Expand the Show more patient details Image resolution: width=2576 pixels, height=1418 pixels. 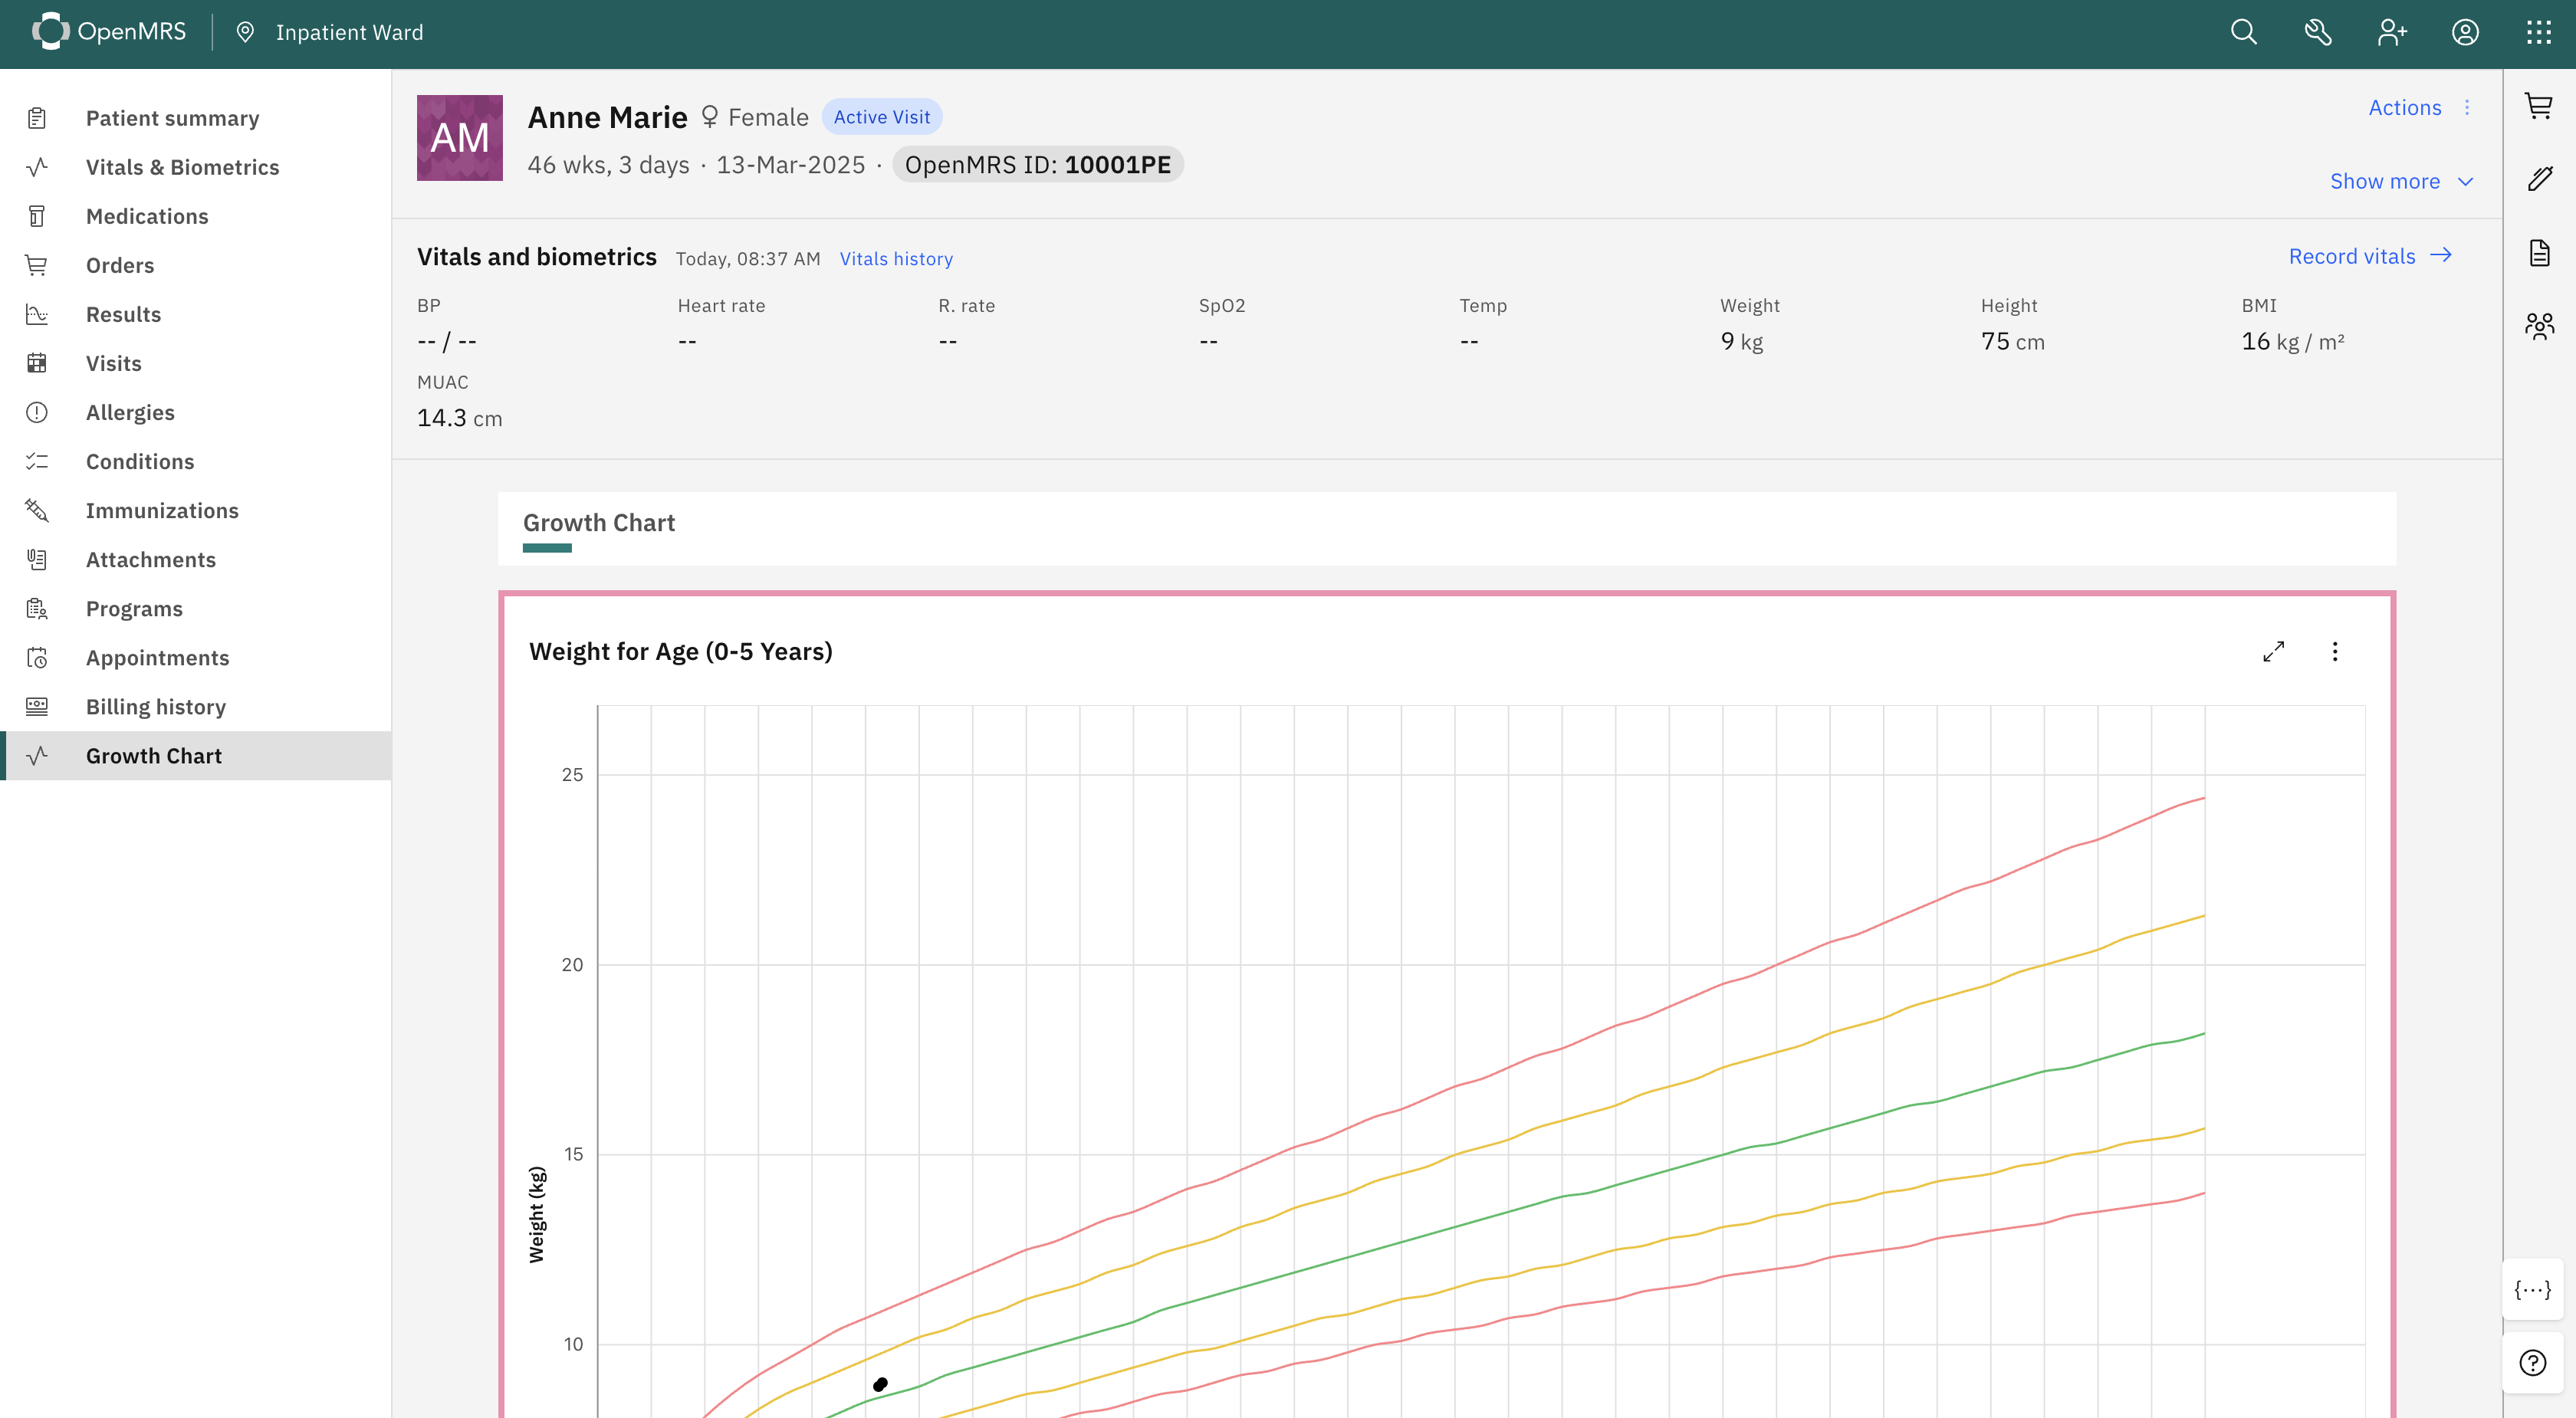(x=2400, y=181)
